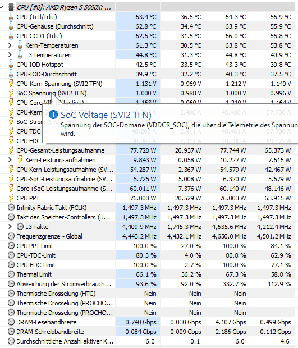Click the clock icon for DRAM-Lesebandbreite
The height and width of the screenshot is (348, 298).
[11, 322]
